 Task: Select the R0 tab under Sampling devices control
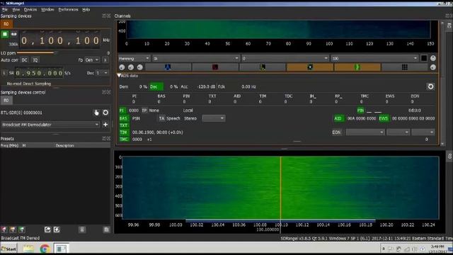pyautogui.click(x=6, y=101)
